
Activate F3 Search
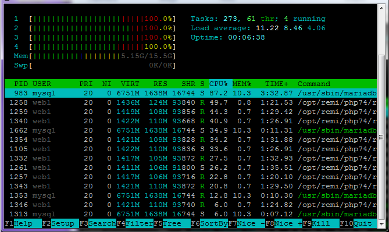click(98, 223)
